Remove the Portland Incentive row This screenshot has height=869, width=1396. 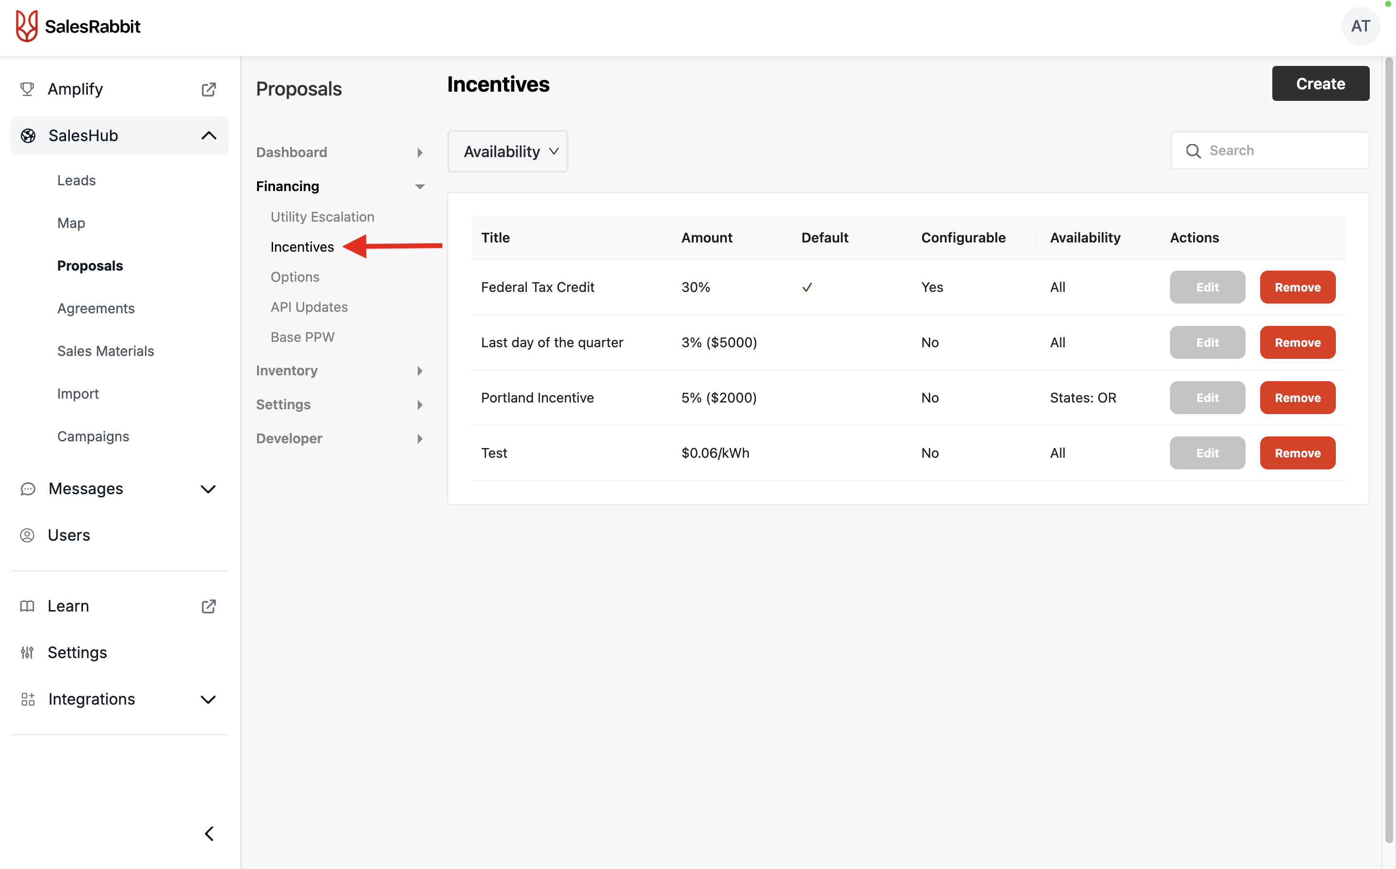tap(1297, 398)
